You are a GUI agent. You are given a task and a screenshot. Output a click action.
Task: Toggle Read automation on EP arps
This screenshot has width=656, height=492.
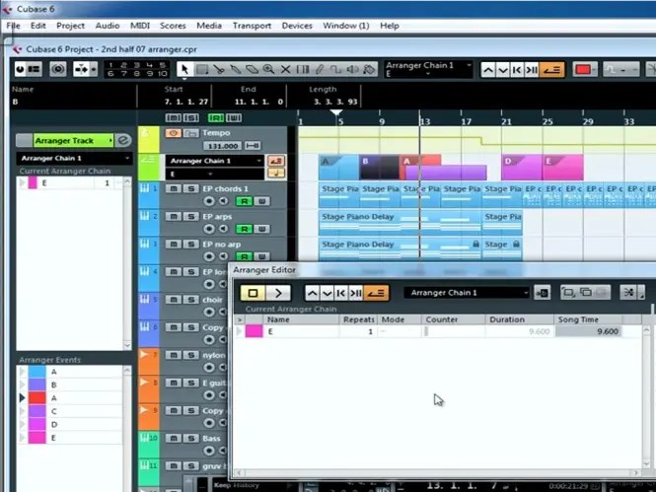[x=245, y=229]
